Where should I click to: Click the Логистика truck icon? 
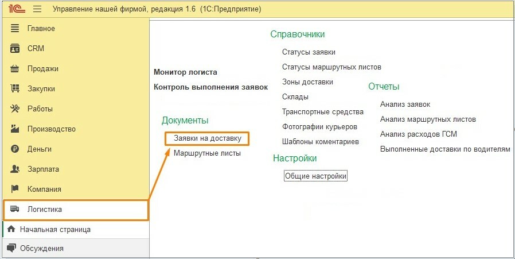click(15, 209)
